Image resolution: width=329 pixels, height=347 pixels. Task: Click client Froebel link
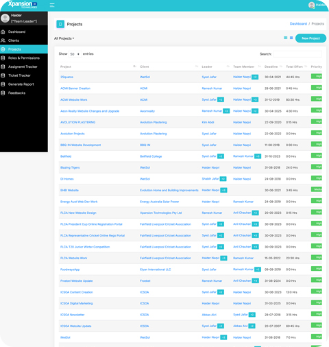pos(145,280)
